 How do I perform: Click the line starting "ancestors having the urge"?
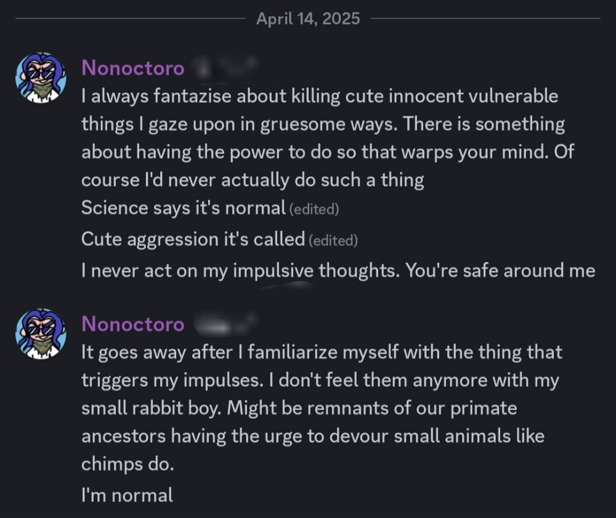tap(313, 436)
